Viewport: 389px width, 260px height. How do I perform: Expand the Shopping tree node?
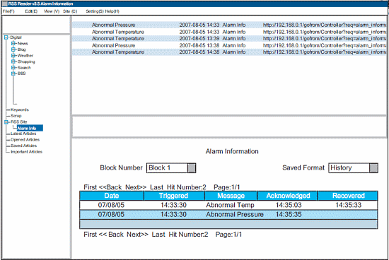13,61
